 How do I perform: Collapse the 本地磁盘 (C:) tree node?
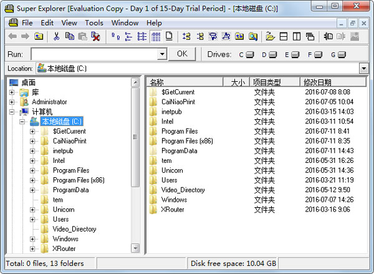tap(22, 122)
